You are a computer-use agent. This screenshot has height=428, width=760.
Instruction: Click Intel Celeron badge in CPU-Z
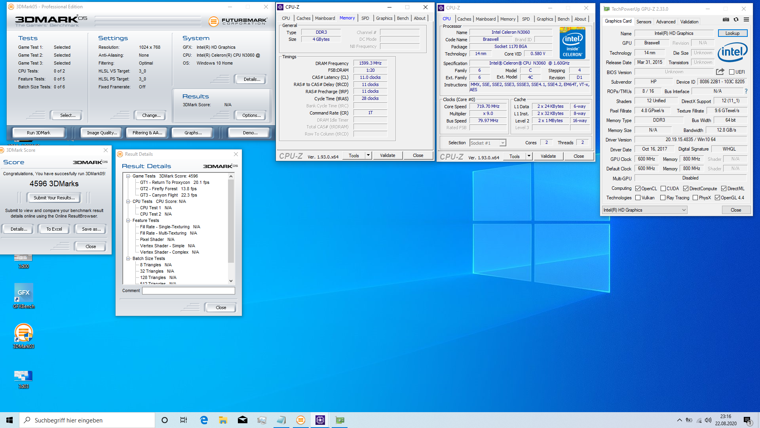point(572,43)
